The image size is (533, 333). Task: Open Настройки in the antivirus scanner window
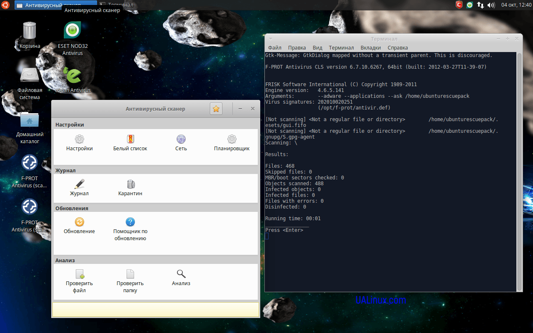[x=79, y=143]
